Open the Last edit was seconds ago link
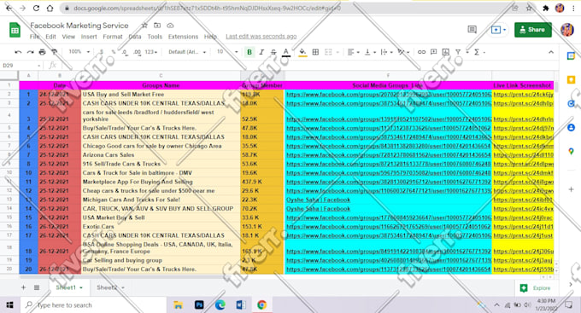Screen dimensions: 581x313 [x=261, y=37]
